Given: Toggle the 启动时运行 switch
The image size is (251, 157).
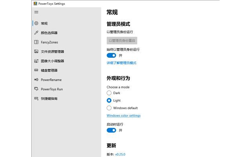Looking at the screenshot, I should pyautogui.click(x=111, y=130).
